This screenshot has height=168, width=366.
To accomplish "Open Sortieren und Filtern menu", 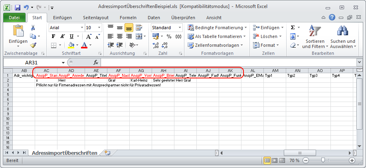I will pyautogui.click(x=315, y=37).
